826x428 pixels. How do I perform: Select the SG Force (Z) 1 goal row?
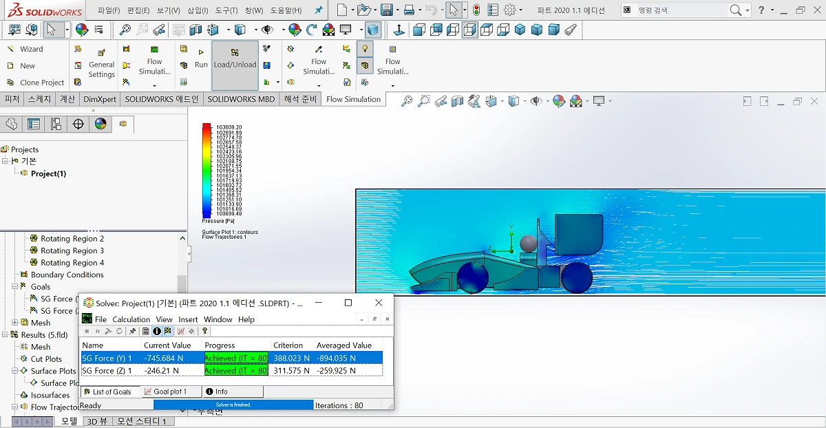107,371
